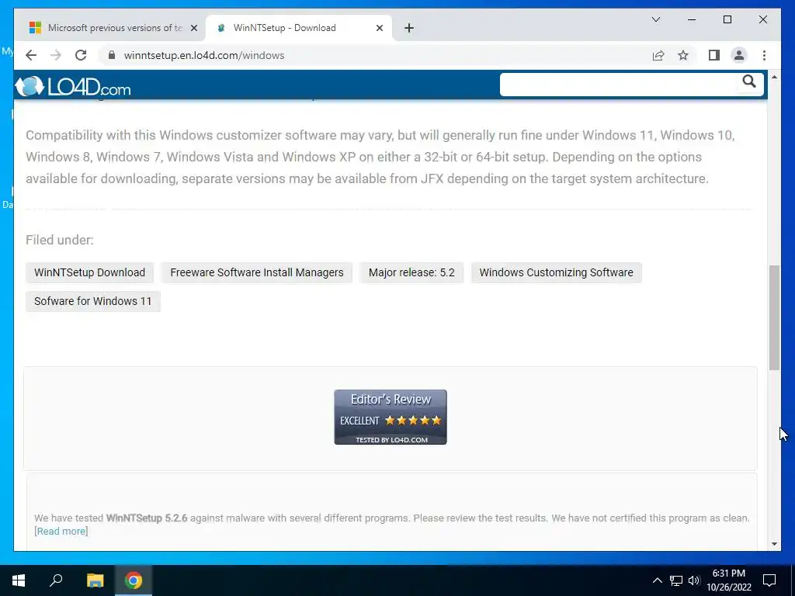Open a new browser tab
This screenshot has width=795, height=596.
pos(409,28)
